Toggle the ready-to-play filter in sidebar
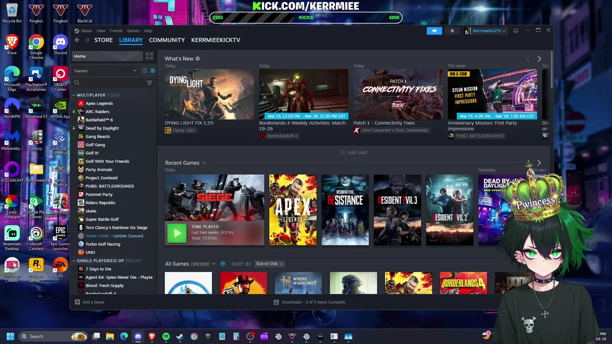Screen dimensions: 612x344 pos(153,71)
